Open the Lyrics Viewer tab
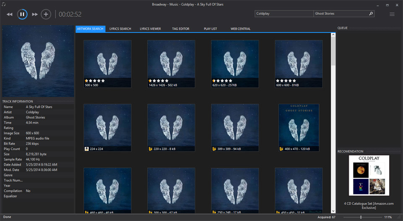The width and height of the screenshot is (403, 221). coord(150,29)
